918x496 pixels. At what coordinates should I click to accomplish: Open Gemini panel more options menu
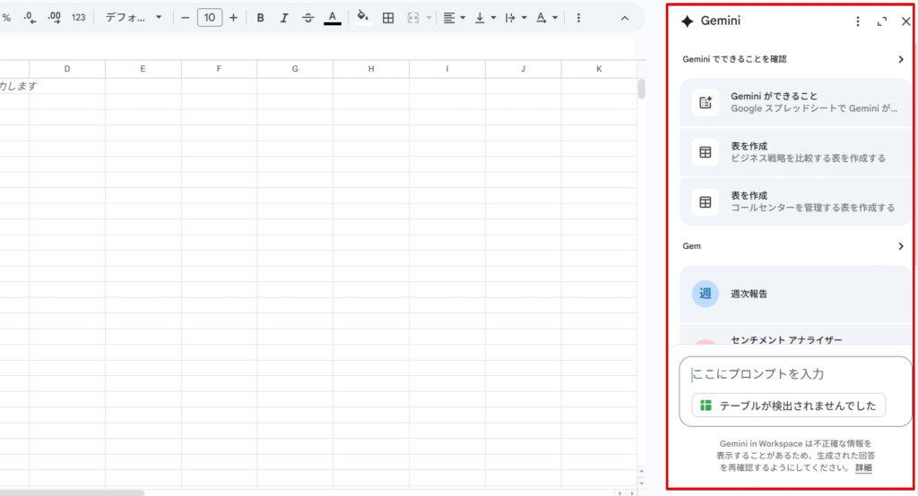pyautogui.click(x=858, y=21)
